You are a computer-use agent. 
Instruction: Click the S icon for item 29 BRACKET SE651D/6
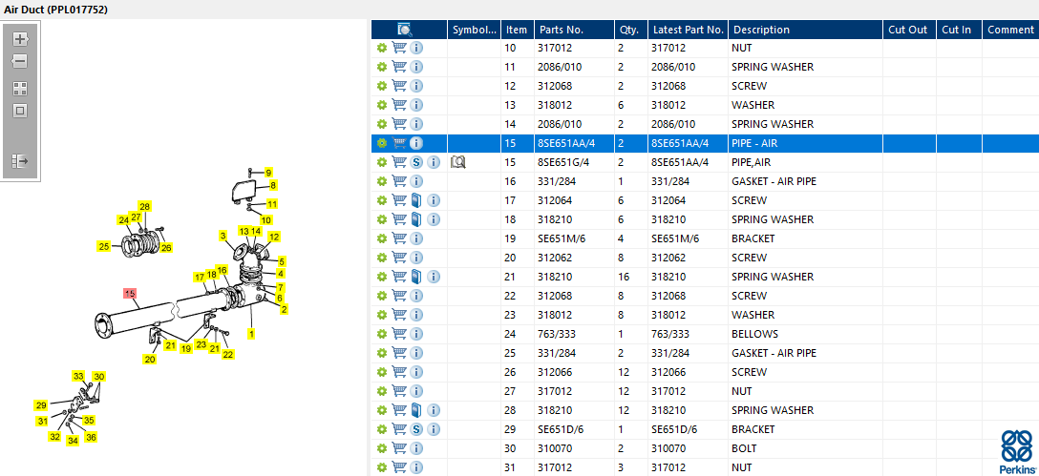tap(416, 429)
